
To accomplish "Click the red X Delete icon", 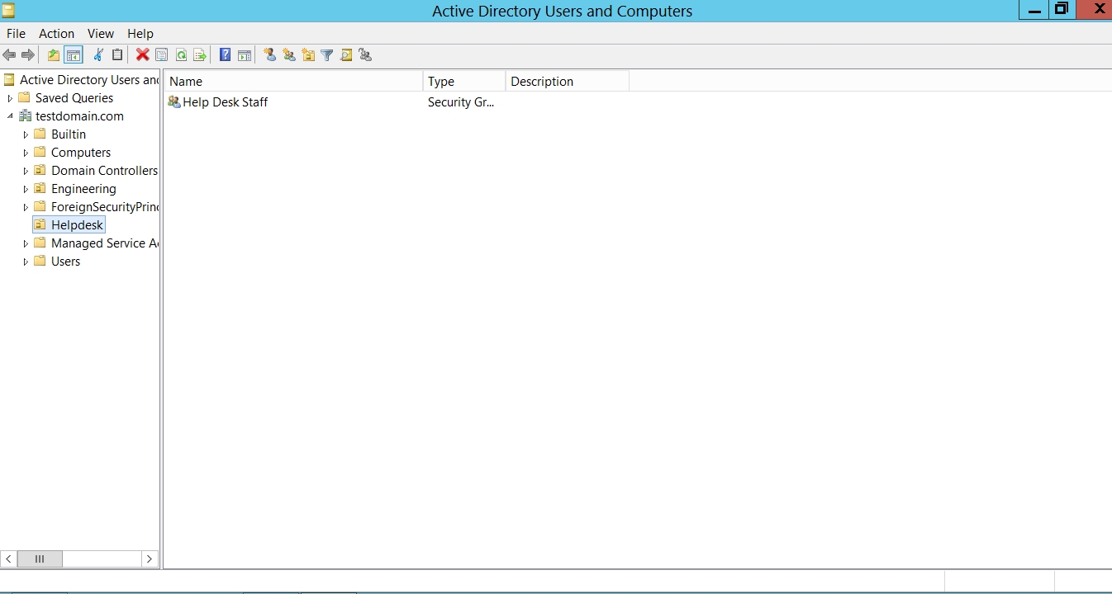I will [x=142, y=55].
